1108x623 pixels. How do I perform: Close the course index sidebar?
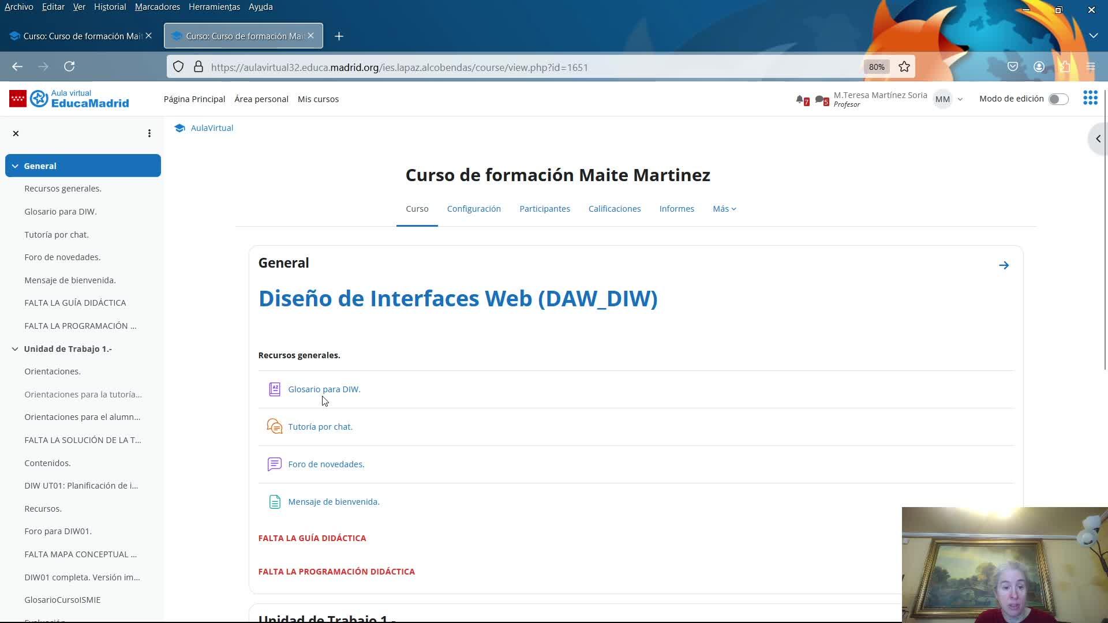click(x=16, y=133)
